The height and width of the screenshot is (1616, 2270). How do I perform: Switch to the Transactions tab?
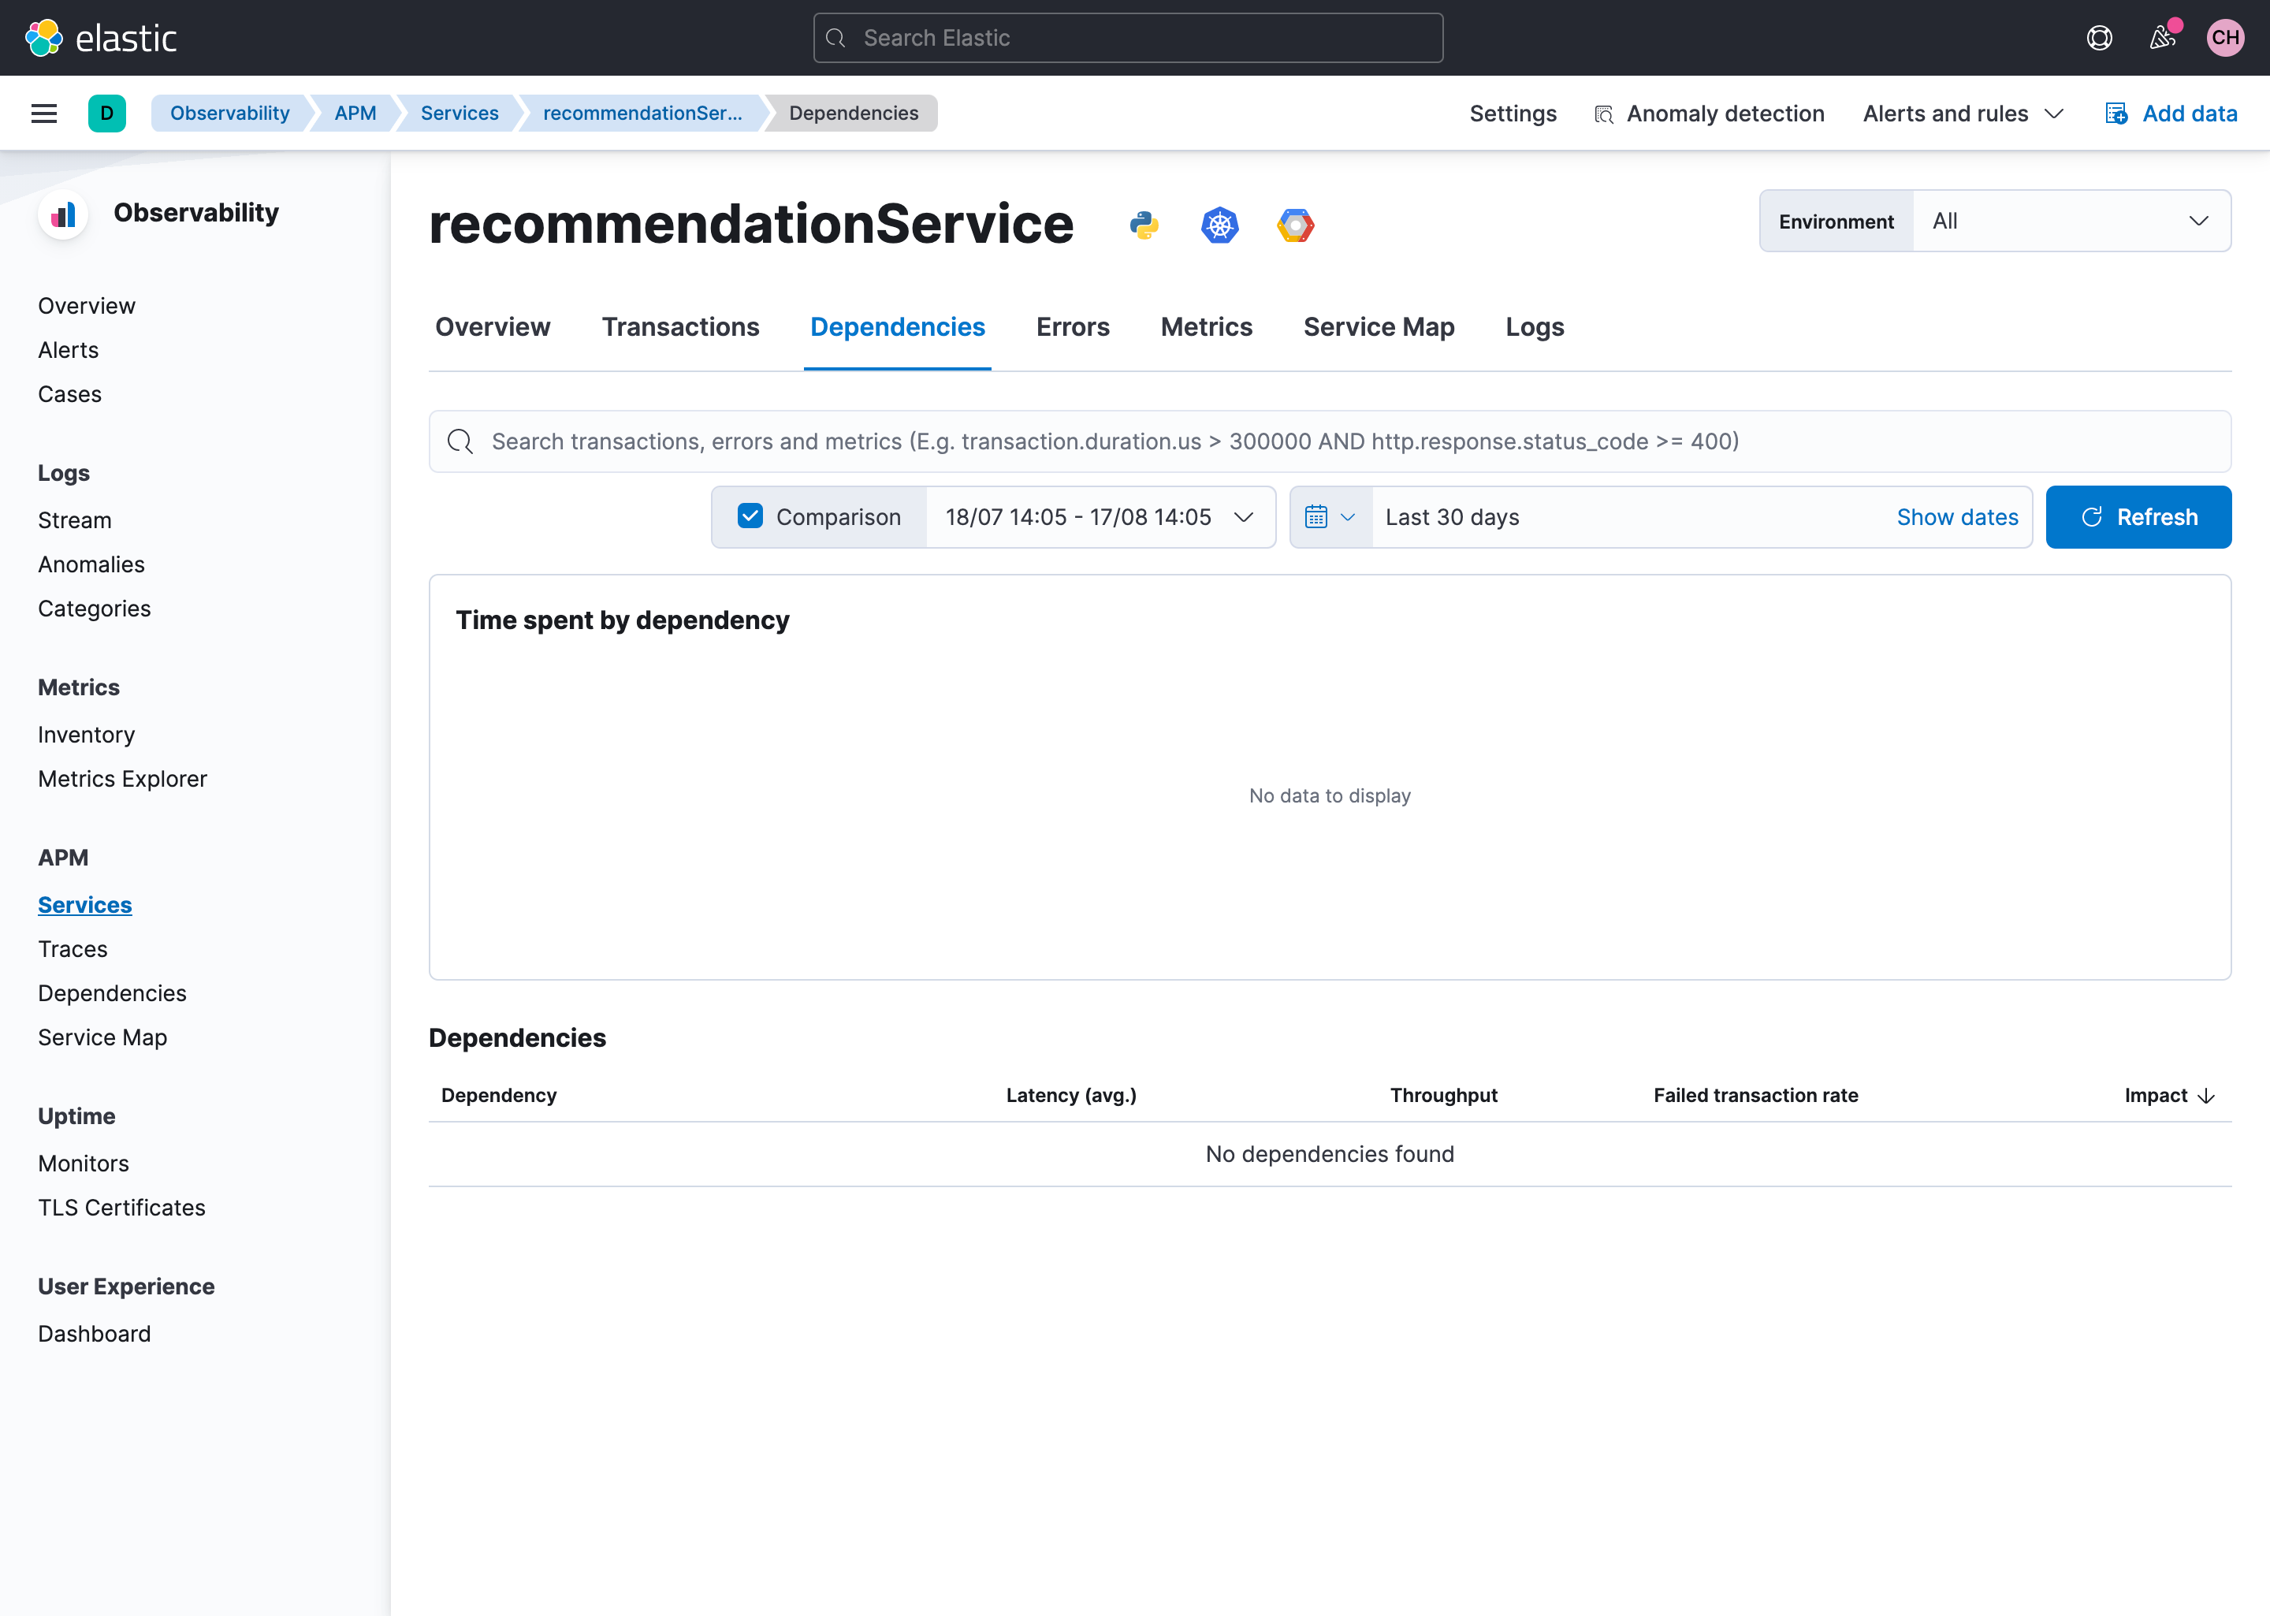click(680, 326)
